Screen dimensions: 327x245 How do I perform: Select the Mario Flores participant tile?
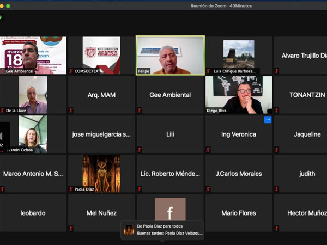coord(238,213)
